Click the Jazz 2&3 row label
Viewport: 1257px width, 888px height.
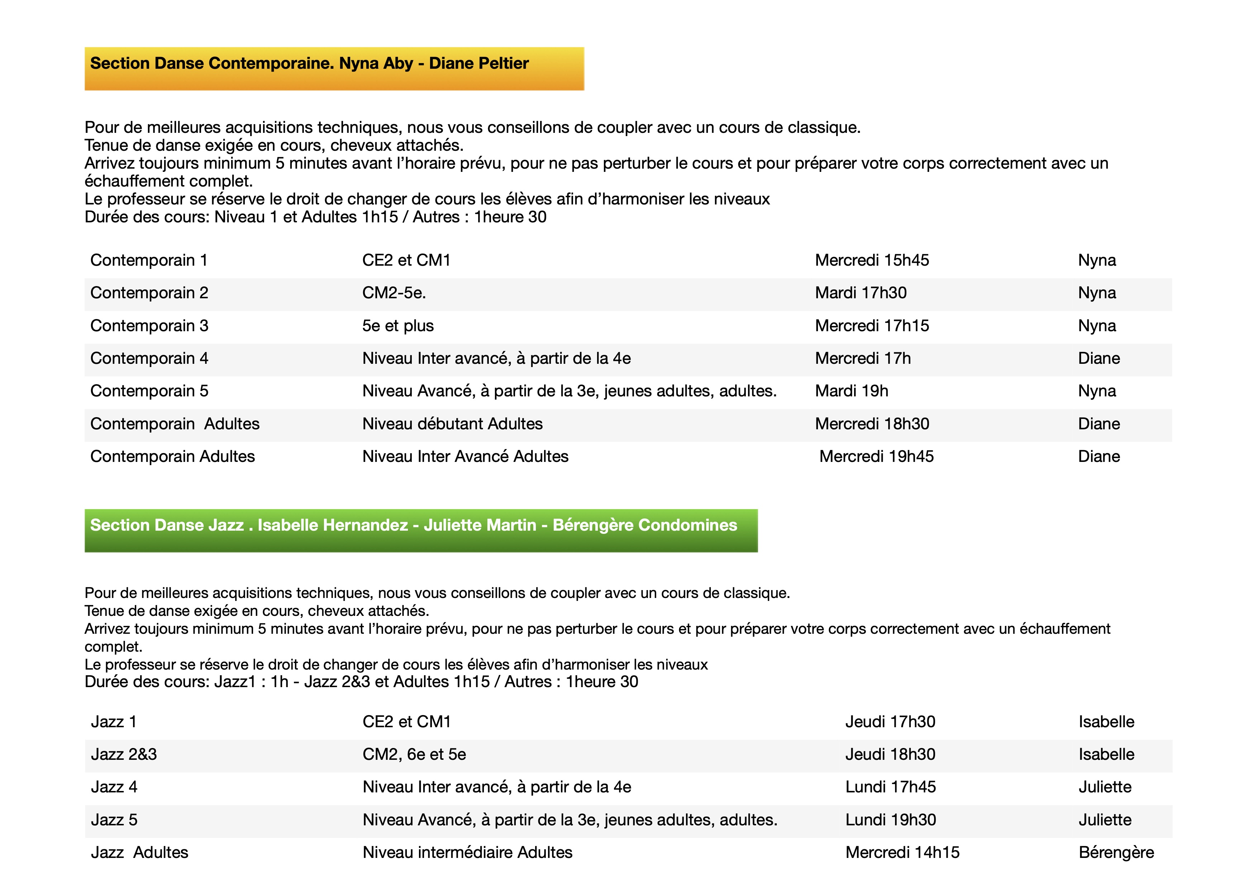point(124,754)
